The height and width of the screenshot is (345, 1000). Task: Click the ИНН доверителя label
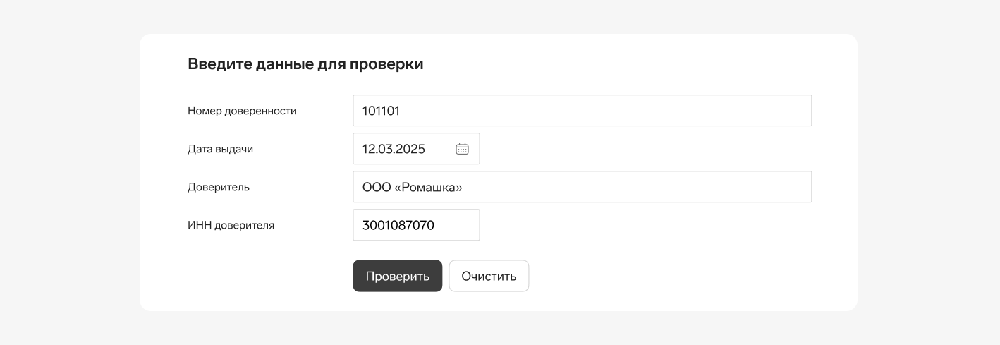tap(231, 225)
